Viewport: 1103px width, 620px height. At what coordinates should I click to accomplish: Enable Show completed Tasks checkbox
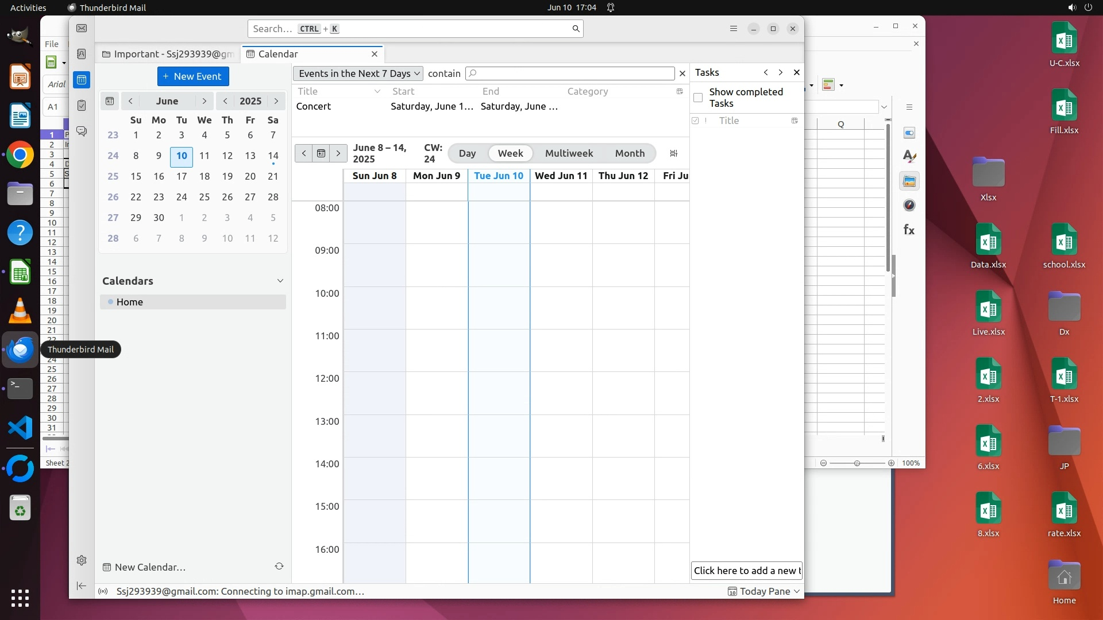pyautogui.click(x=698, y=98)
